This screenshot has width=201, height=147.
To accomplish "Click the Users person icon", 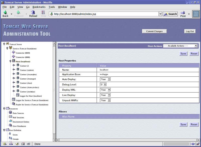I will pyautogui.click(x=10, y=134).
